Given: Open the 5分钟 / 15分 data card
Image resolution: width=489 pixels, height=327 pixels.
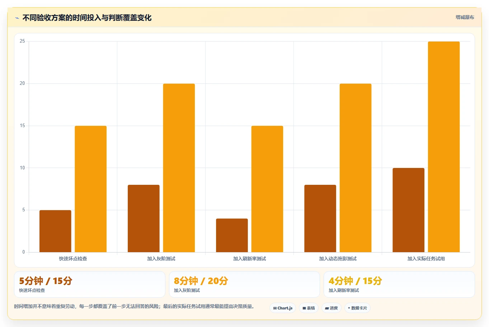Looking at the screenshot, I should [x=90, y=284].
